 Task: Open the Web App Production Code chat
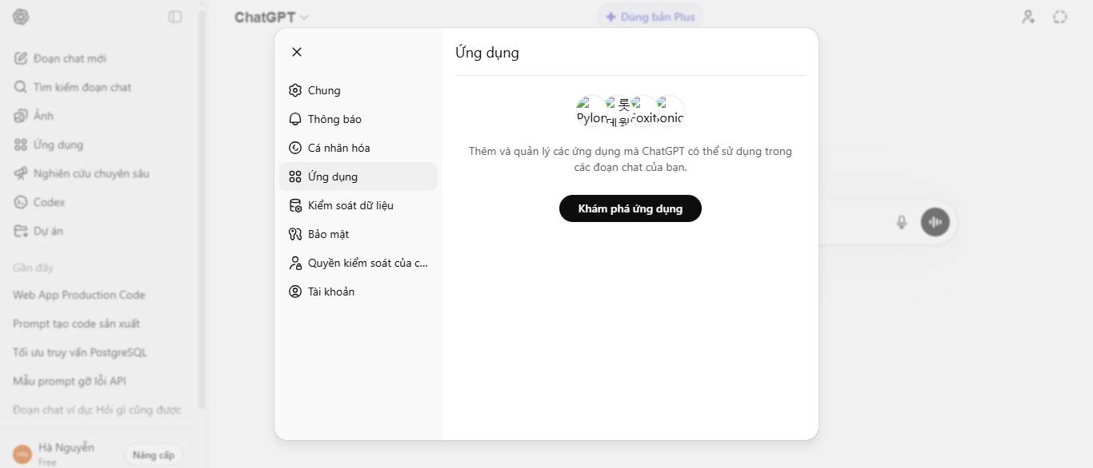[x=78, y=295]
